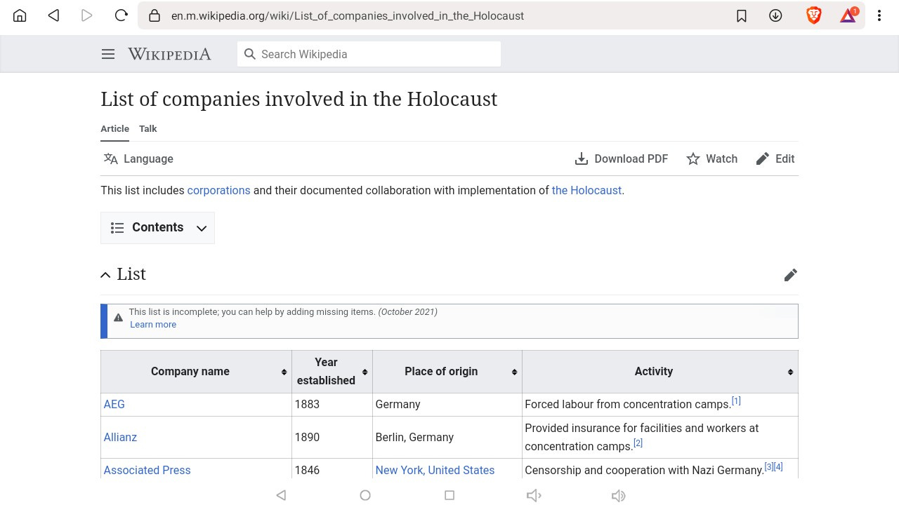Open the Allianz company link
This screenshot has width=899, height=512.
[x=120, y=437]
